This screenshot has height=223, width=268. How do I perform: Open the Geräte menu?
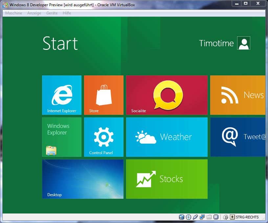click(x=52, y=13)
